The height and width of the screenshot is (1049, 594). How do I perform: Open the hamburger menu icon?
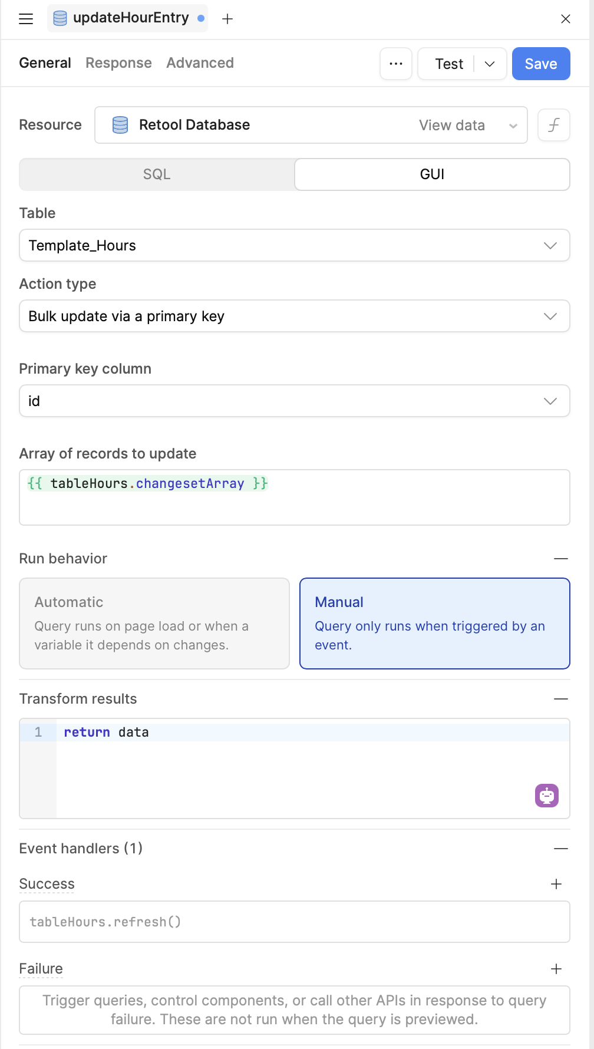coord(26,19)
